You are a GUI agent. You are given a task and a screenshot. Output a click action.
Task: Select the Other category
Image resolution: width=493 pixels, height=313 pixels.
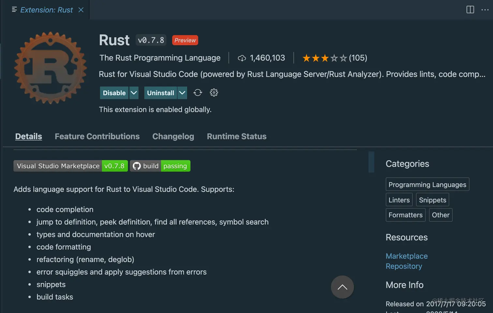441,215
